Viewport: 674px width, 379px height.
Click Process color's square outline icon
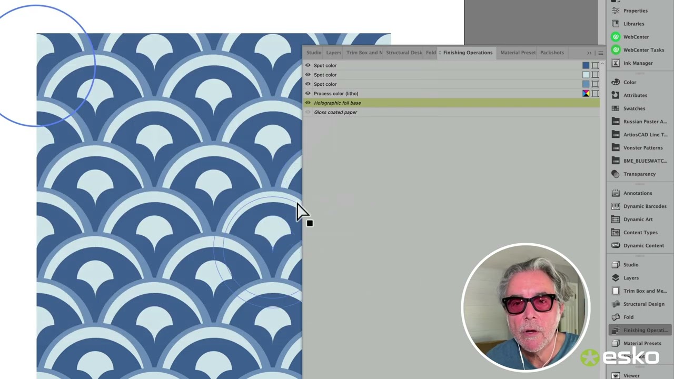pos(595,94)
